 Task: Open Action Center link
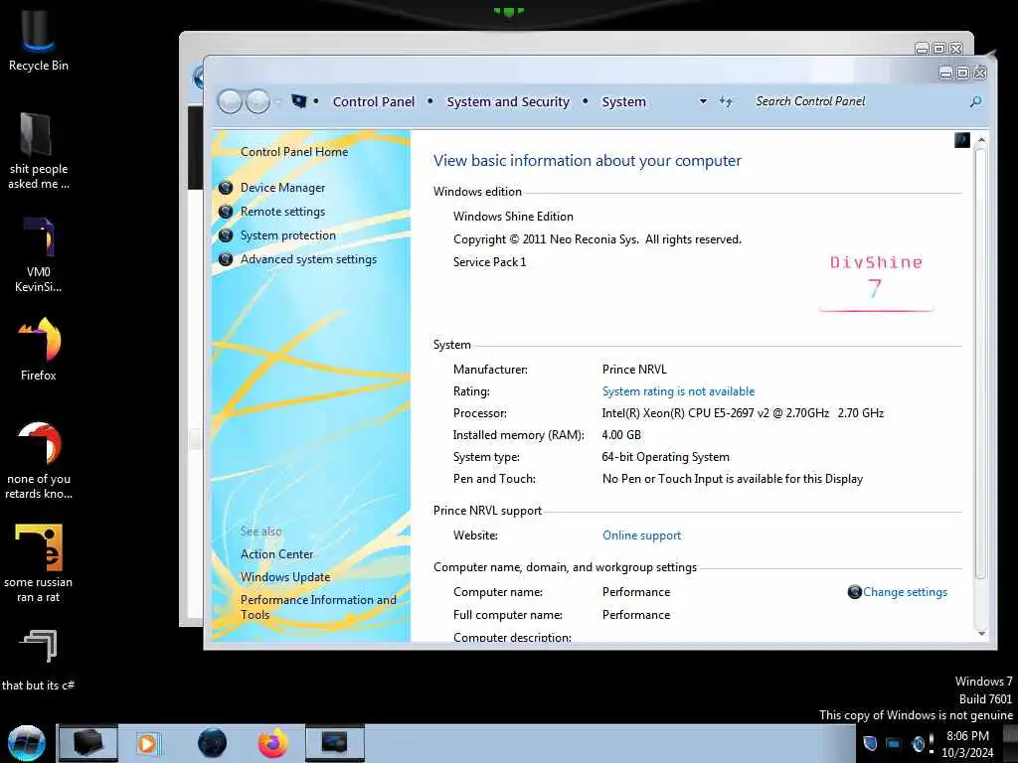click(x=276, y=554)
